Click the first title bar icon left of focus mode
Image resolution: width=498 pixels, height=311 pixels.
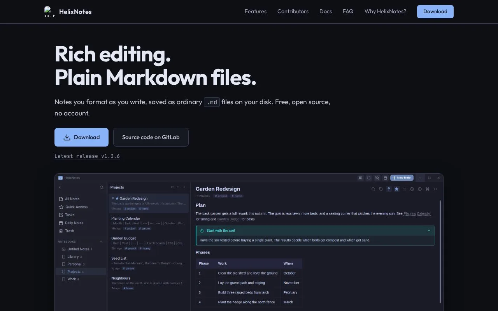click(361, 178)
